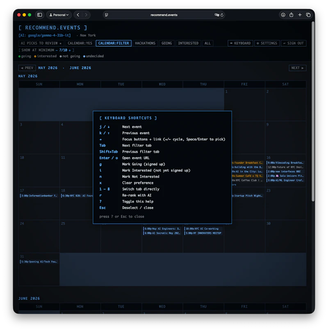
Task: Increase the minimum score with the plus
Action: click(70, 50)
